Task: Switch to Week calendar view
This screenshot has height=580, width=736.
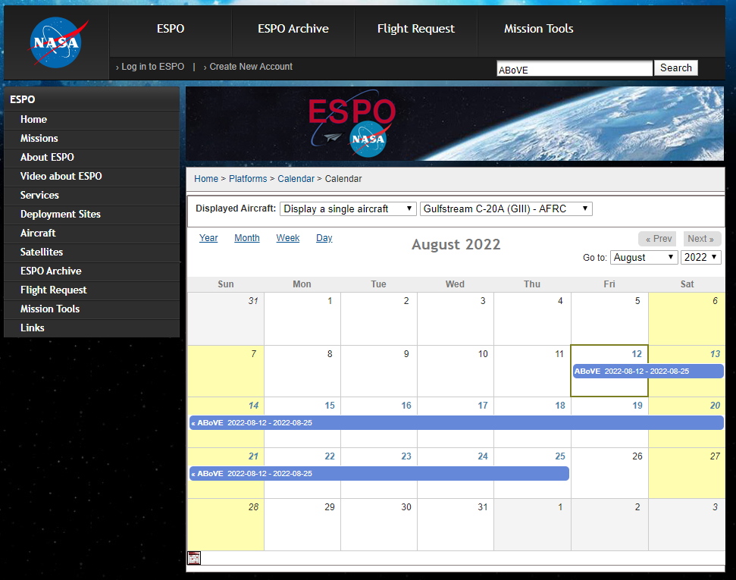Action: [x=288, y=238]
